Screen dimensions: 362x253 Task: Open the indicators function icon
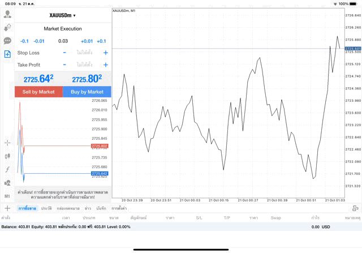(x=7, y=169)
